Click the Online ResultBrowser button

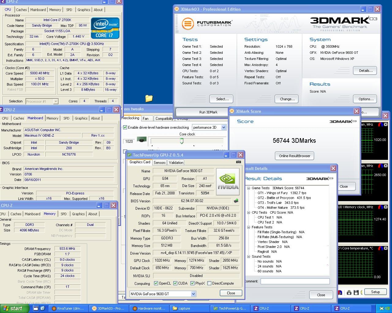[x=295, y=156]
